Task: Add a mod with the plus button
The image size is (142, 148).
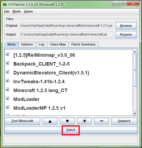Action: (84, 121)
